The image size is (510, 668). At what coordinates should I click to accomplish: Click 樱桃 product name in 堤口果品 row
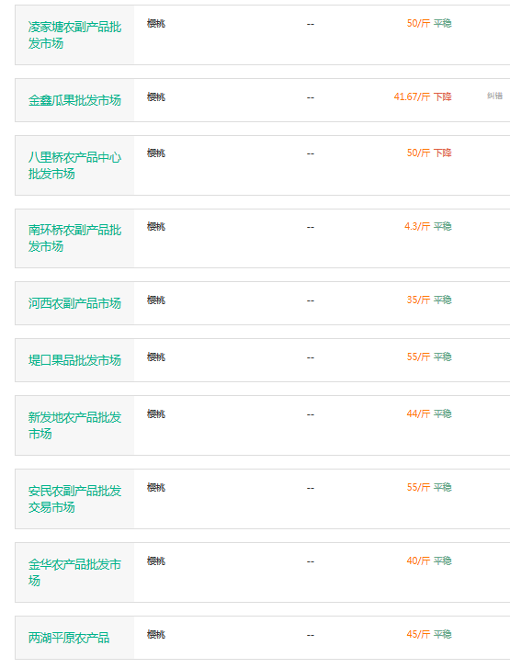coord(156,357)
